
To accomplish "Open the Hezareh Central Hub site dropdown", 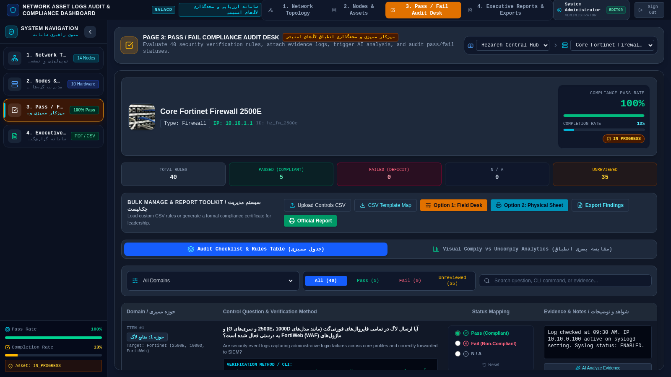I will pyautogui.click(x=512, y=45).
